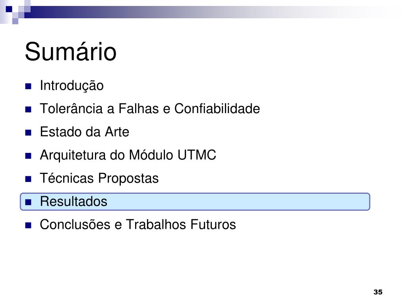This screenshot has width=407, height=305.
Task: Click the lavender square below the header bar
Action: (x=15, y=21)
